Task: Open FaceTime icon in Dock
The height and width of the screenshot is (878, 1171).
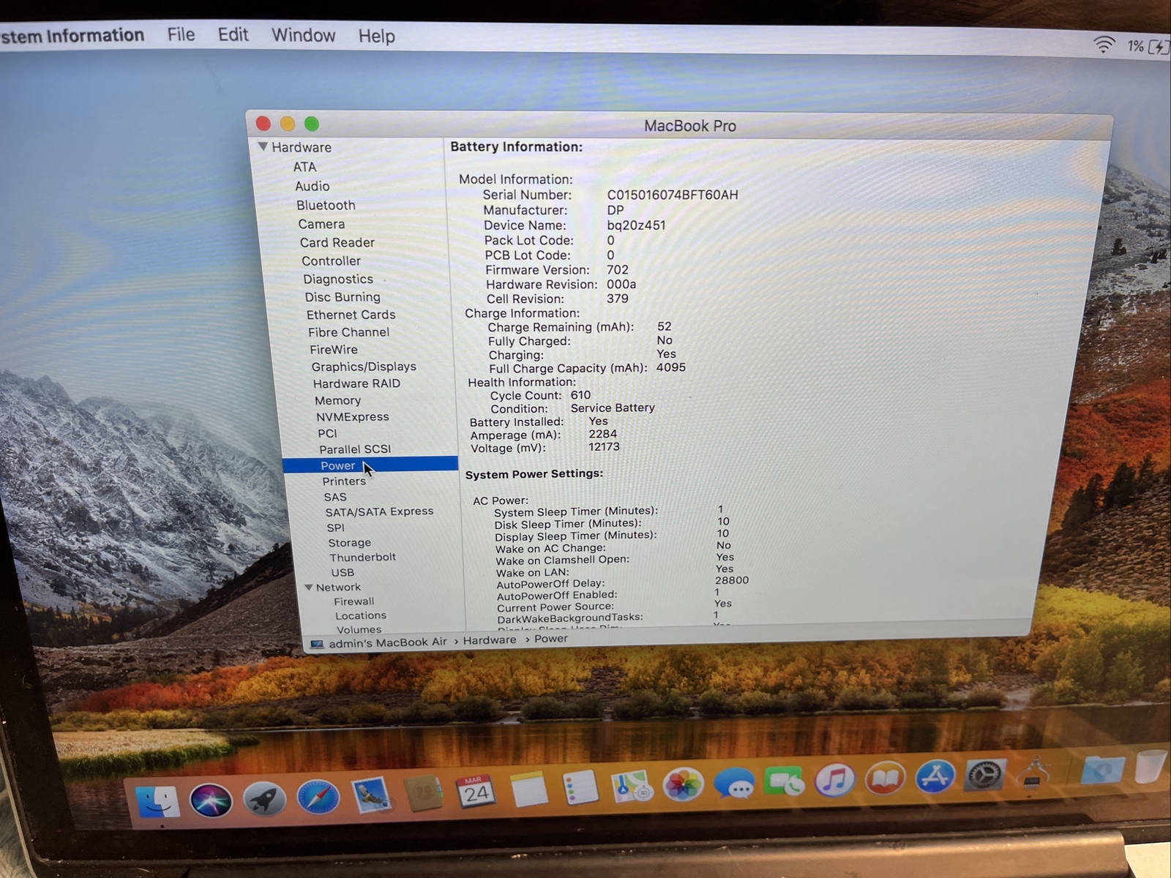Action: pos(784,782)
